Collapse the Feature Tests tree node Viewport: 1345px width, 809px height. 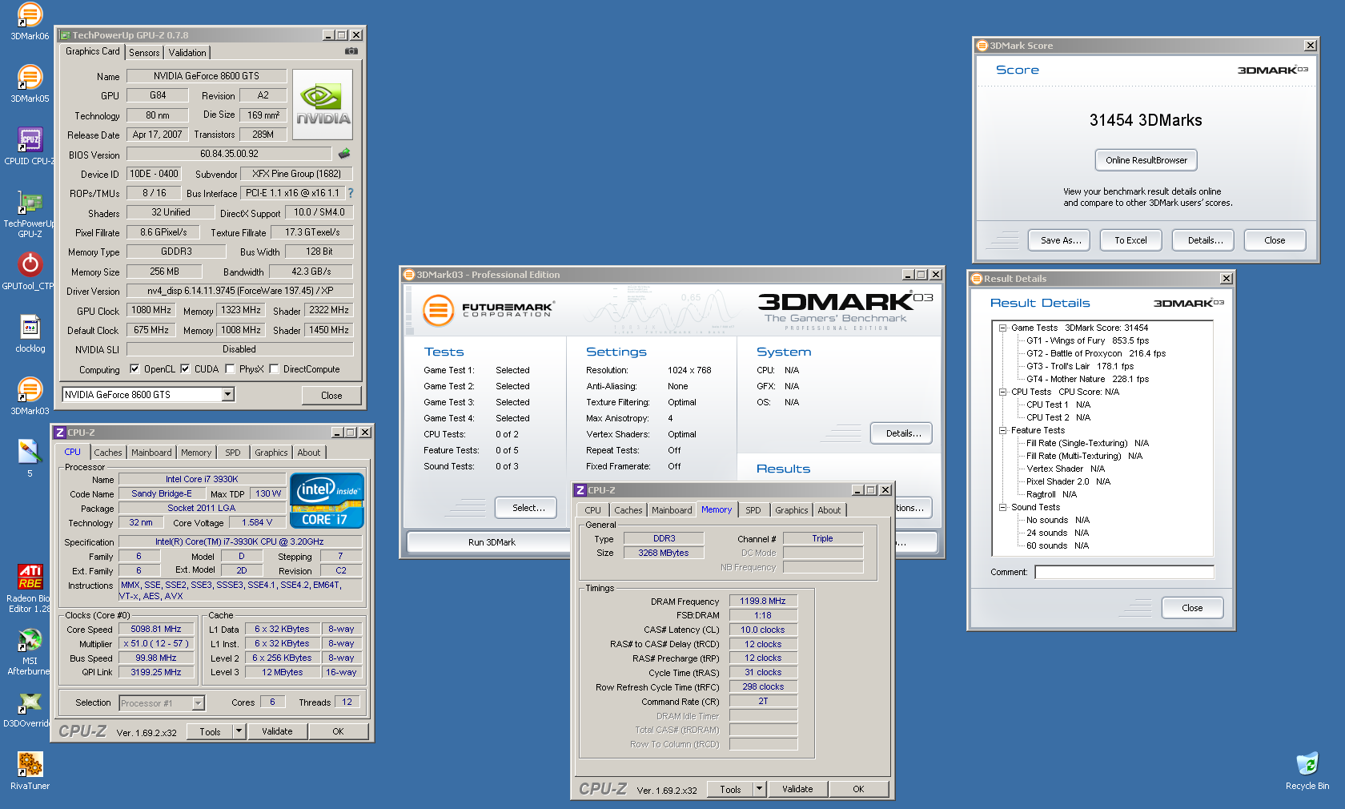1002,430
